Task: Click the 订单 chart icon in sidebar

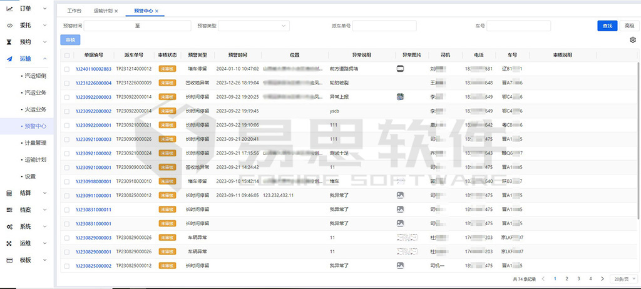Action: tap(9, 8)
